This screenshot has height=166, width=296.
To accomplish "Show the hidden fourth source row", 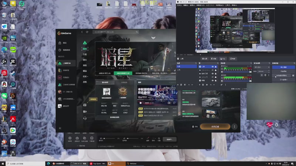I will (212, 77).
